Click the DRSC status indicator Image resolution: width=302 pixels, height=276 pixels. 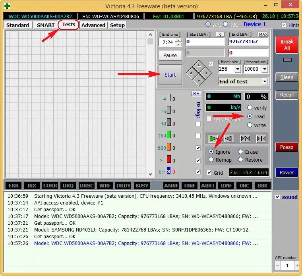[x=87, y=185]
